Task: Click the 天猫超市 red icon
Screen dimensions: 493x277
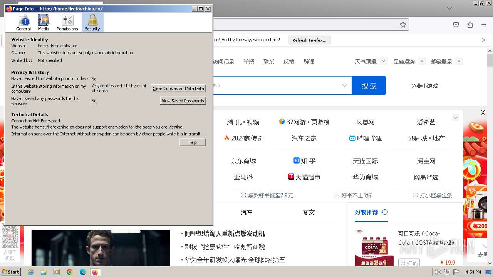Action: click(291, 177)
